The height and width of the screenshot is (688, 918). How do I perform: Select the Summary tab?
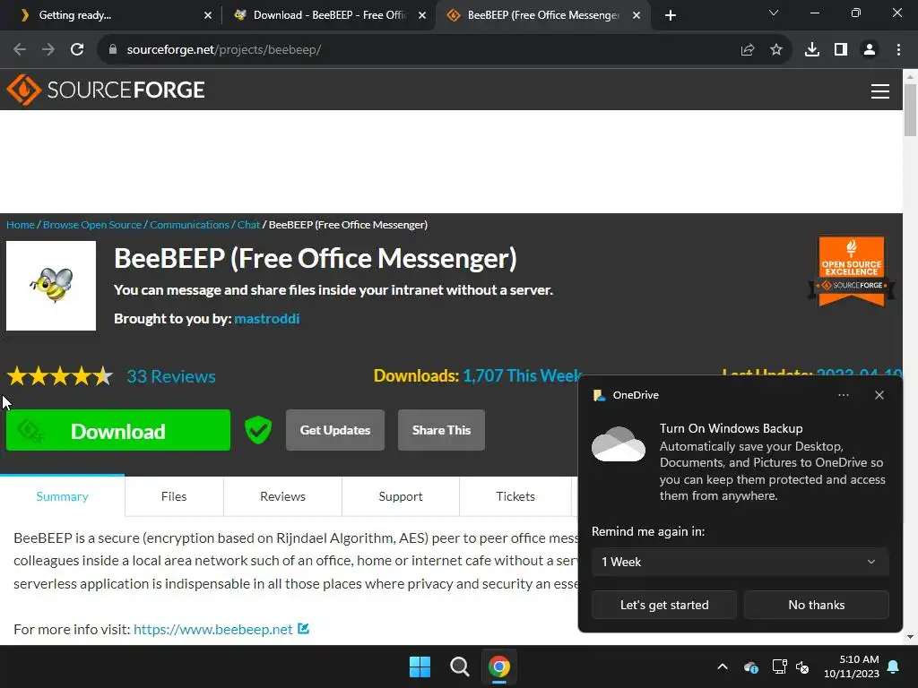click(x=62, y=496)
